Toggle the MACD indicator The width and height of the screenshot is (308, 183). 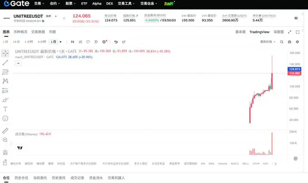point(235,164)
